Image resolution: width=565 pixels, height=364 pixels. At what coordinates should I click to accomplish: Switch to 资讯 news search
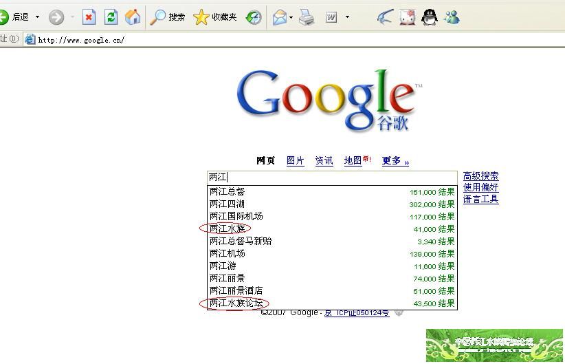pyautogui.click(x=324, y=160)
